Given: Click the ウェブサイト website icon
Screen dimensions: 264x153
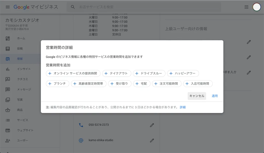Looking at the screenshot, I should 7,130.
